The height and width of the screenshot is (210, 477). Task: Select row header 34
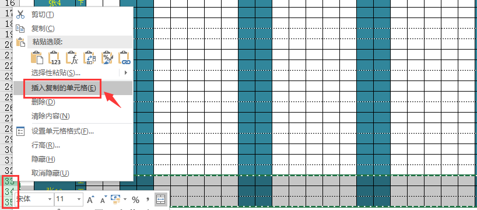[7, 191]
